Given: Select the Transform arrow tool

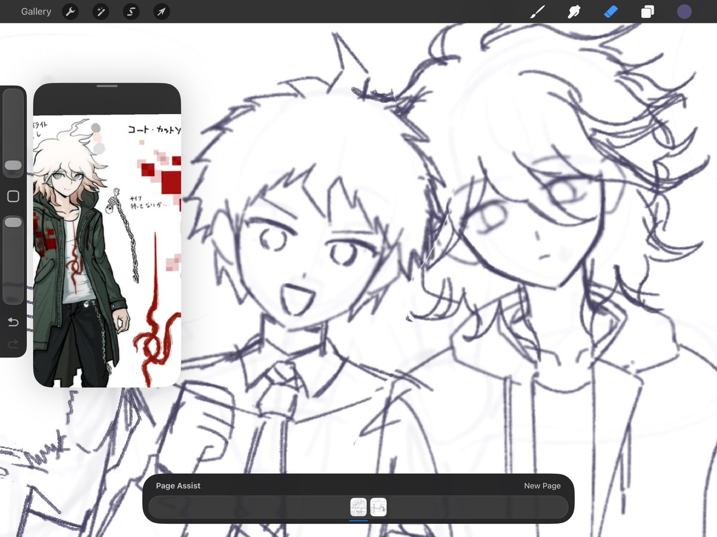Looking at the screenshot, I should click(161, 11).
